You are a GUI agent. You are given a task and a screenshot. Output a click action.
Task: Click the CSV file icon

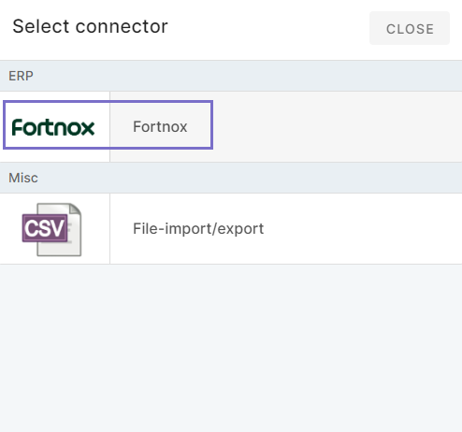[51, 229]
